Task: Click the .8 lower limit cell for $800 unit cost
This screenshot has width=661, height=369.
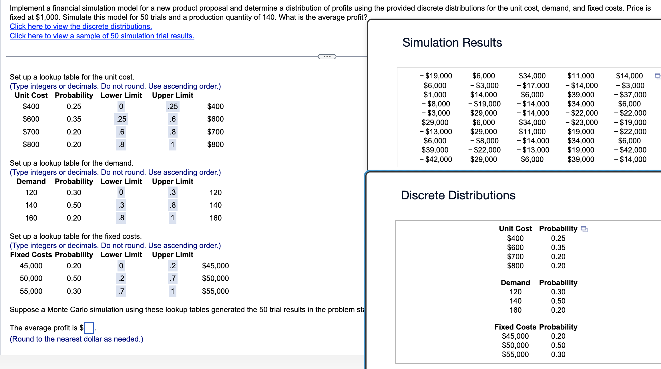Action: coord(121,144)
